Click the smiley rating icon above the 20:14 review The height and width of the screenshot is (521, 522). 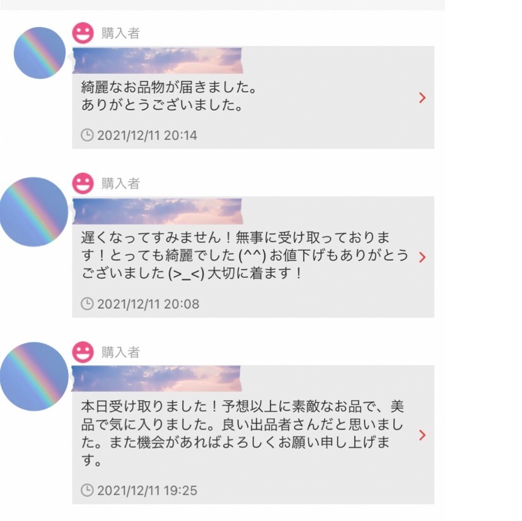83,33
